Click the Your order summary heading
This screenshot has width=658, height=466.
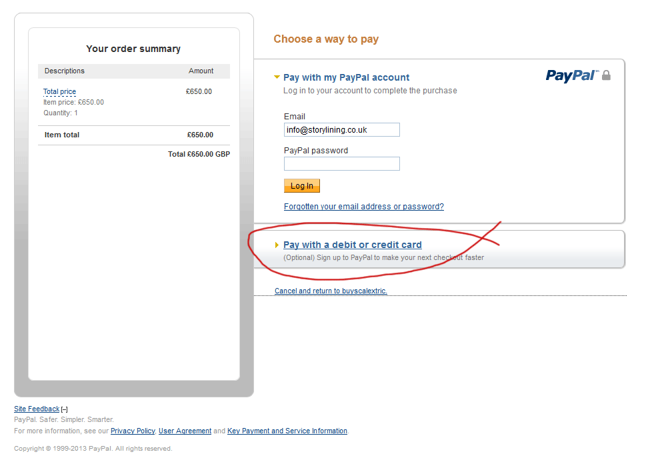pos(133,49)
